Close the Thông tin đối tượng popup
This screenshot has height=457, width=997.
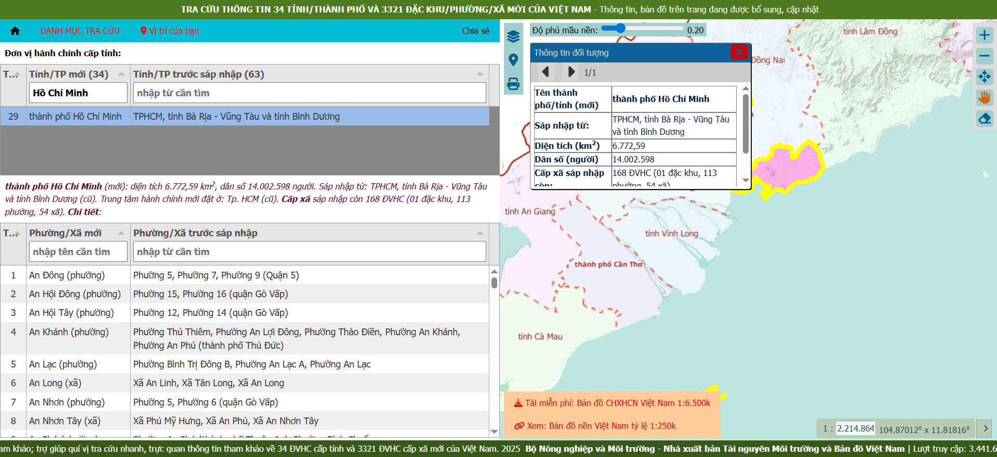(739, 52)
